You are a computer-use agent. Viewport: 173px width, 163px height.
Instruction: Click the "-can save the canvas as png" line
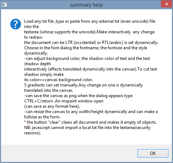click(x=78, y=96)
